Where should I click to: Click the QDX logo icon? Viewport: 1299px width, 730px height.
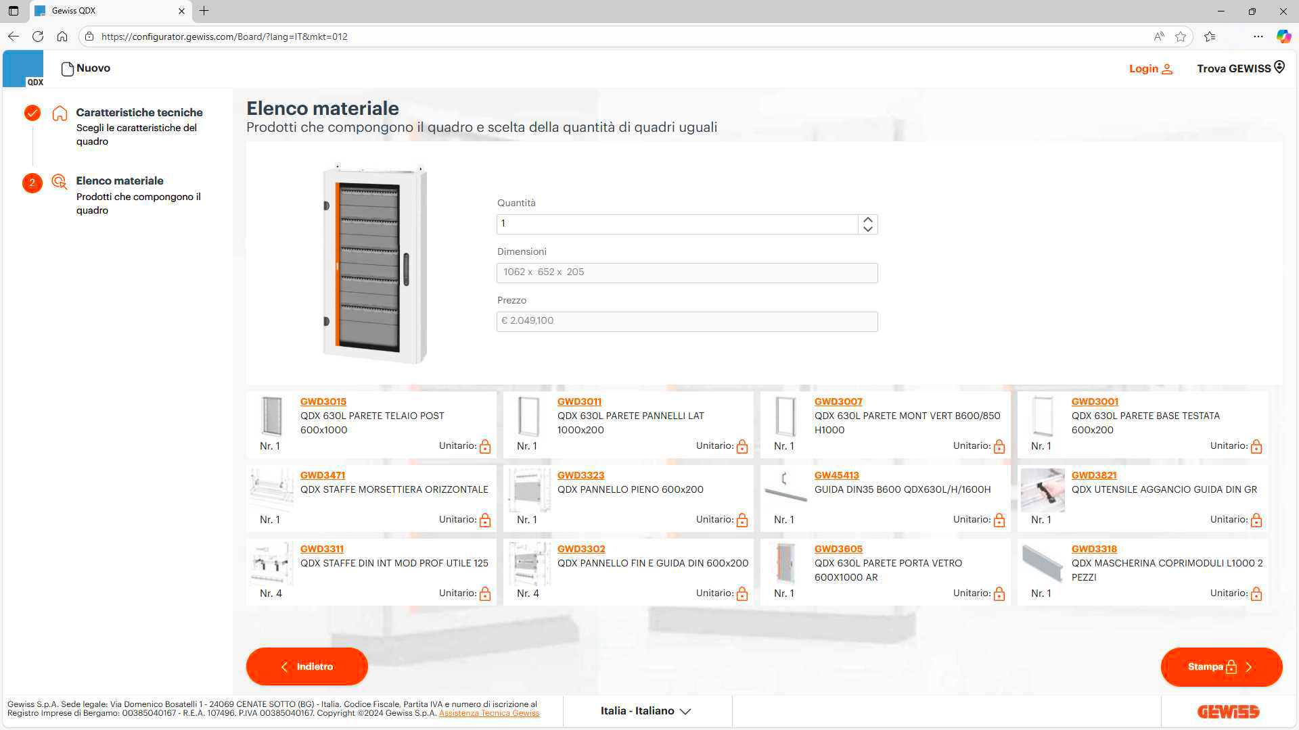click(23, 68)
